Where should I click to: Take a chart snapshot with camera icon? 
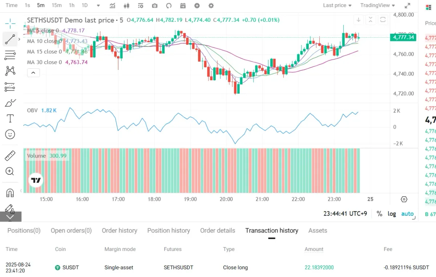(x=155, y=5)
